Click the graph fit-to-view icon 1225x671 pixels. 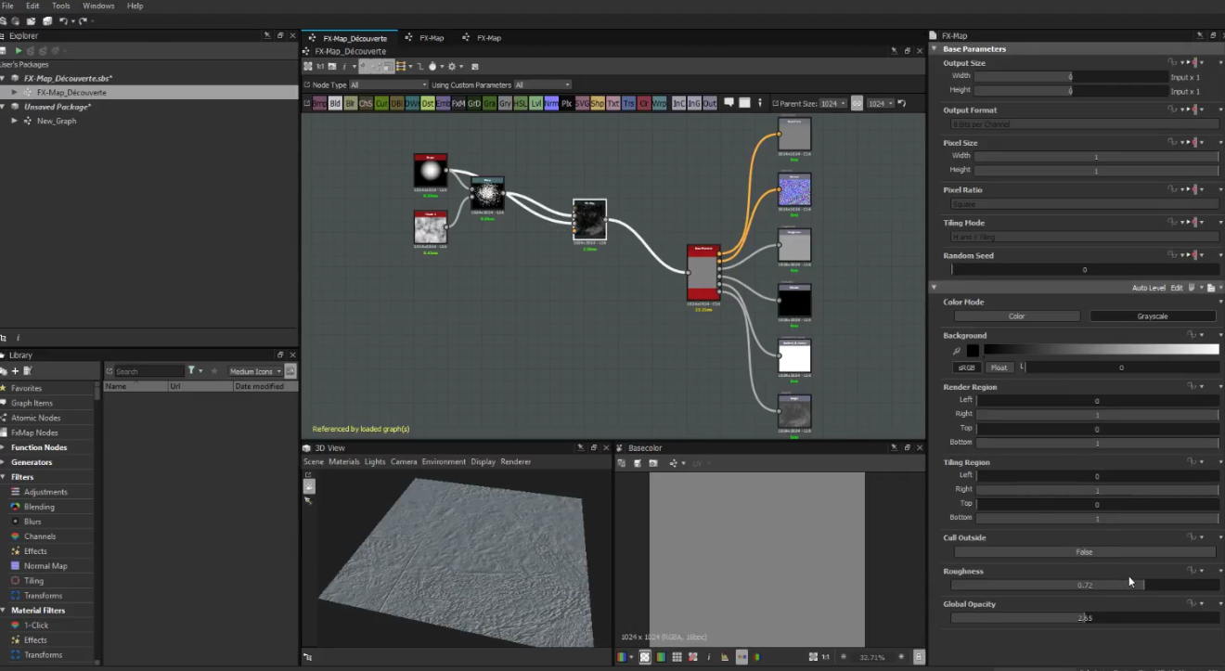click(308, 66)
